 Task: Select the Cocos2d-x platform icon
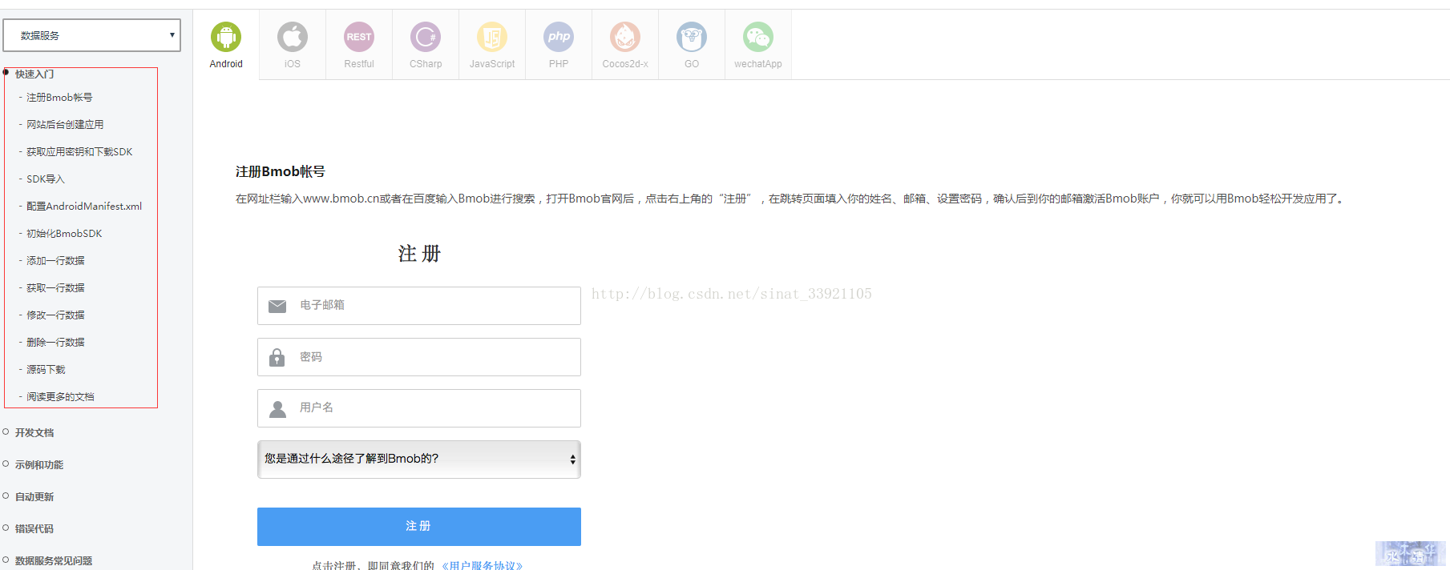click(625, 37)
